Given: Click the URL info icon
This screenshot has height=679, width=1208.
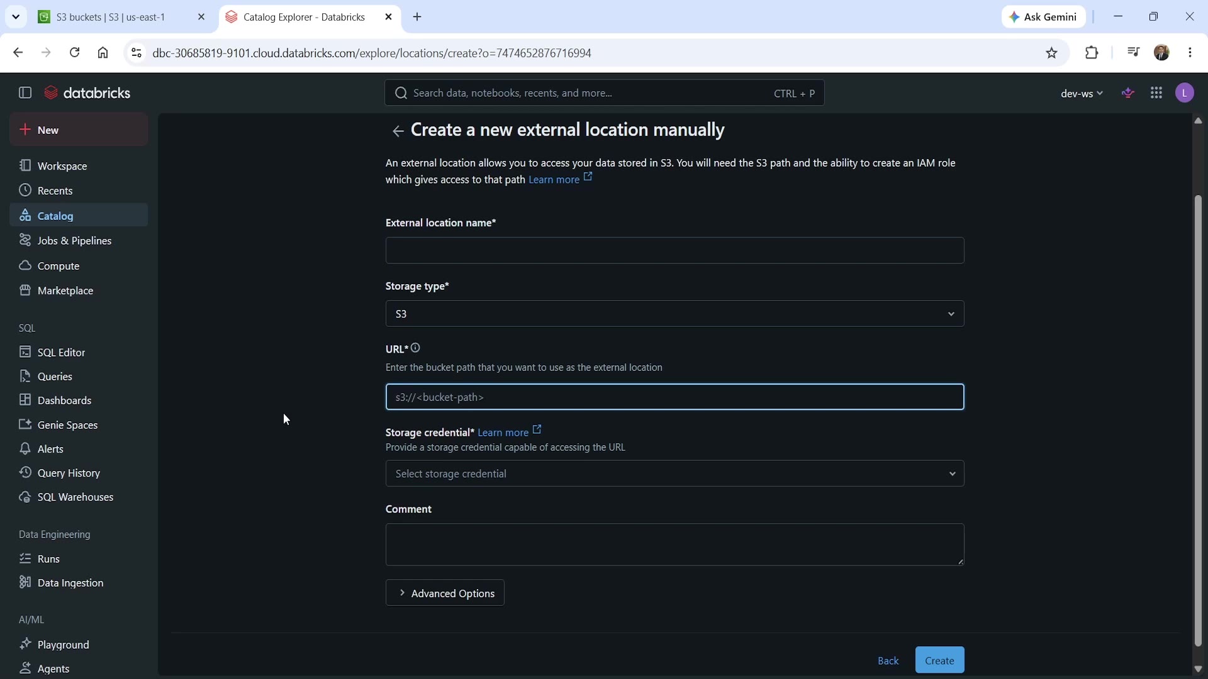Looking at the screenshot, I should pos(415,348).
